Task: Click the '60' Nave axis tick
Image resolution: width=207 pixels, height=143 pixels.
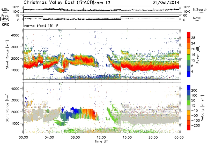Action: pos(185,15)
